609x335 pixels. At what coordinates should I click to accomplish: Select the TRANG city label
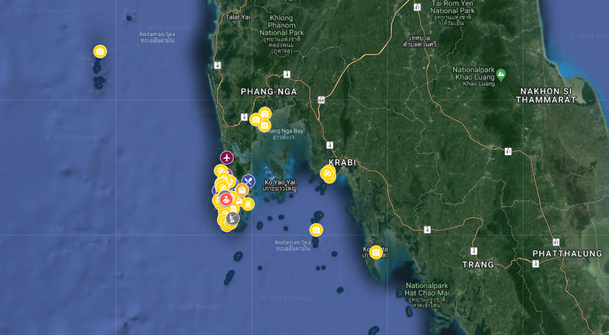(478, 264)
